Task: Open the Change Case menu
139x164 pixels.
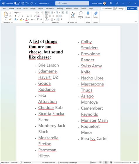Action: pyautogui.click(x=32, y=19)
